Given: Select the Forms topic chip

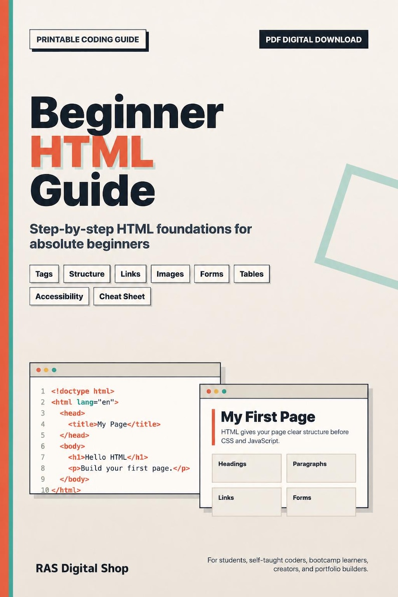Looking at the screenshot, I should 212,274.
